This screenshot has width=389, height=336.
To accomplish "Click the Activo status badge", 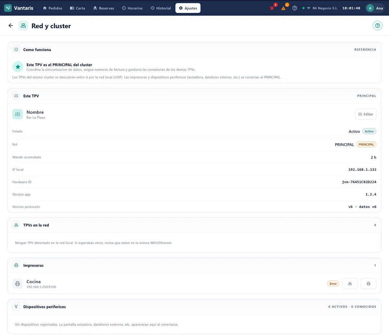I will pos(369,131).
